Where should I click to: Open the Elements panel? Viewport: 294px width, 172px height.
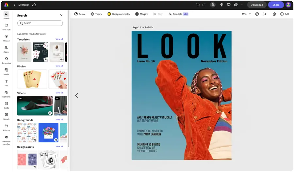click(6, 94)
